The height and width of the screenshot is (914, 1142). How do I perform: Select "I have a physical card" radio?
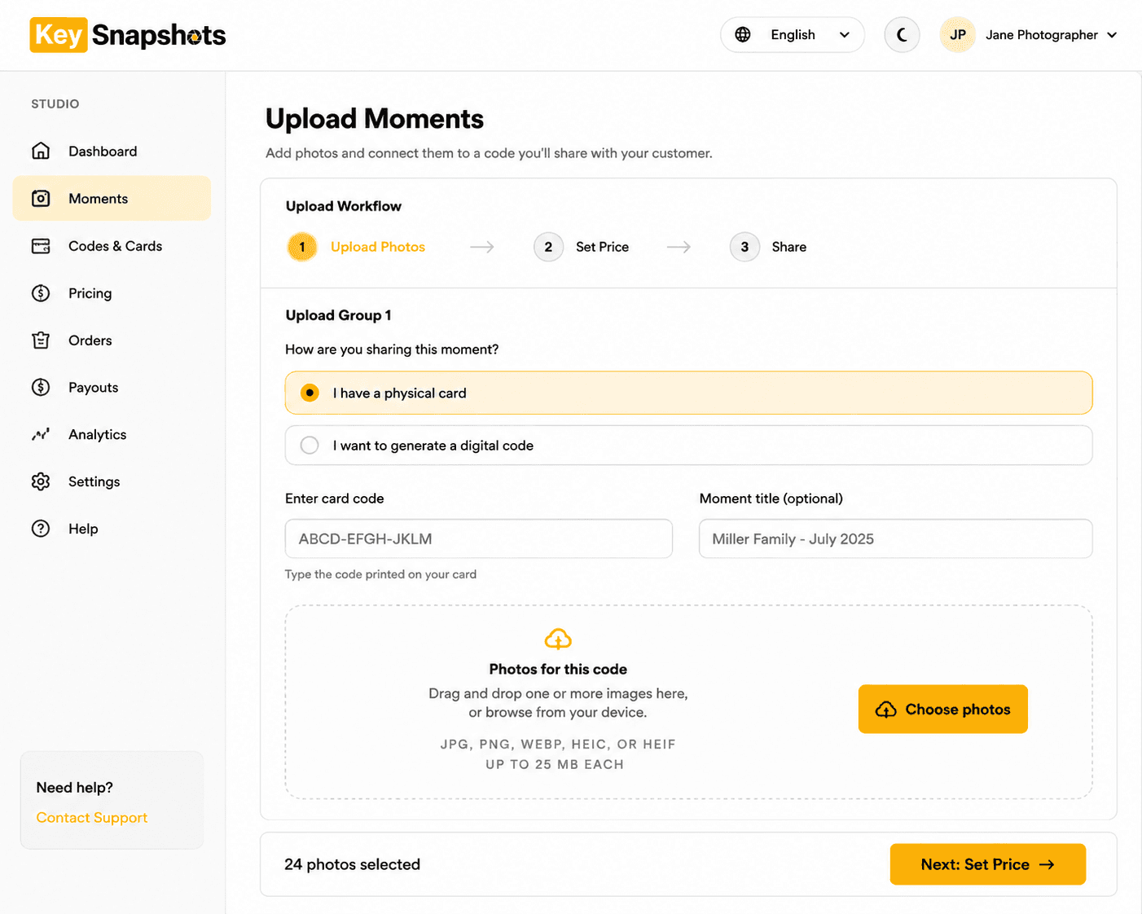coord(310,393)
